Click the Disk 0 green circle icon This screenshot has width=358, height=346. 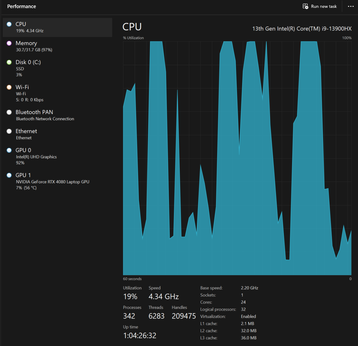pos(9,62)
